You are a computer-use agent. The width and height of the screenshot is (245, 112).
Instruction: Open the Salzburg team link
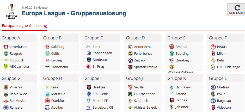pos(58,47)
